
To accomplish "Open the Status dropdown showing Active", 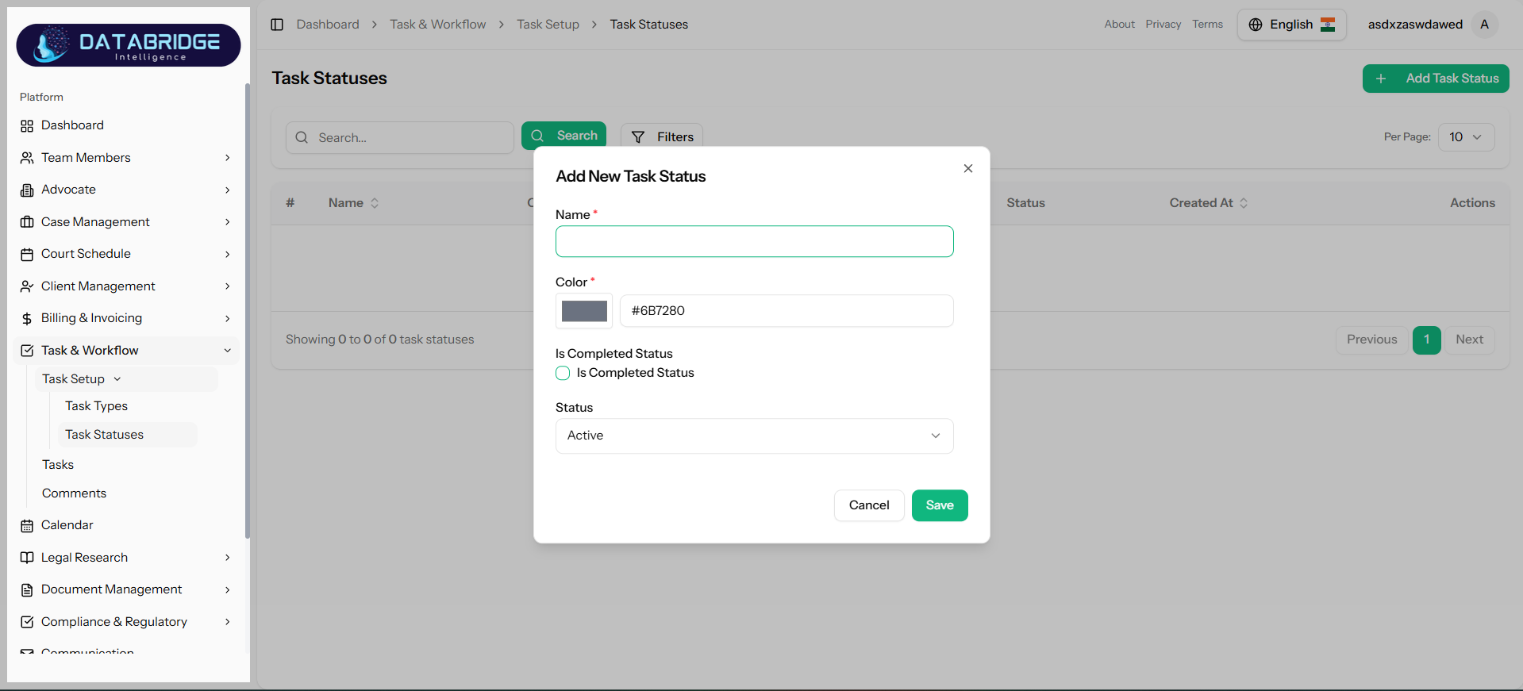I will [754, 436].
